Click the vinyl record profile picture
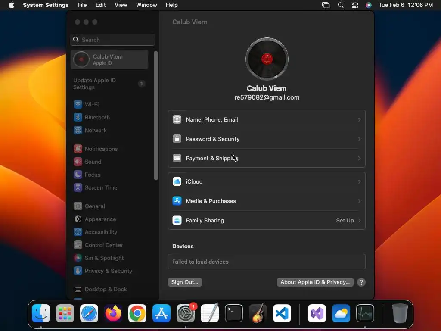 click(x=267, y=59)
